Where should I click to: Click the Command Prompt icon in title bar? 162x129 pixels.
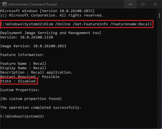tap(5, 4)
